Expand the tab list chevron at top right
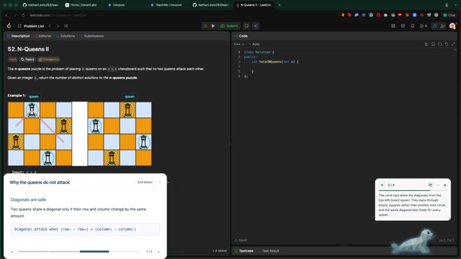The width and height of the screenshot is (461, 259). 455,5
